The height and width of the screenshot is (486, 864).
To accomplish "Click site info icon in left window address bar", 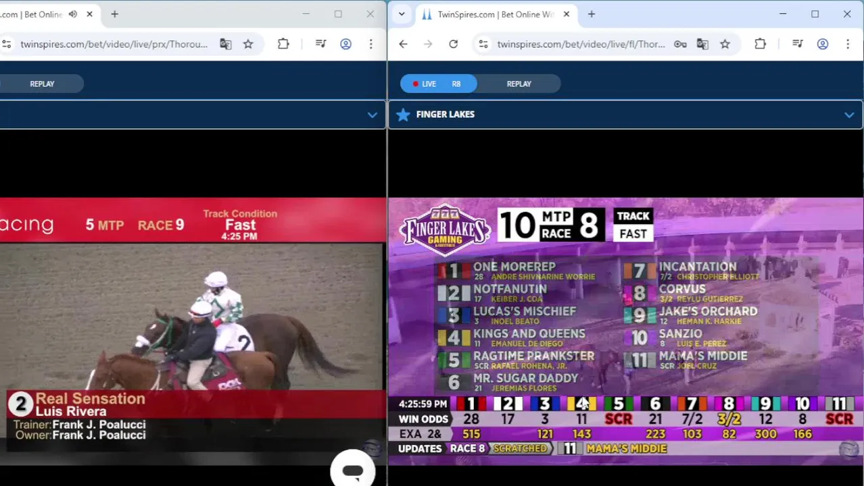I will click(x=6, y=44).
